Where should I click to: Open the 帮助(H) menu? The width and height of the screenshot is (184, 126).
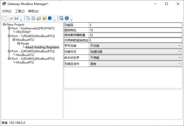(33, 11)
